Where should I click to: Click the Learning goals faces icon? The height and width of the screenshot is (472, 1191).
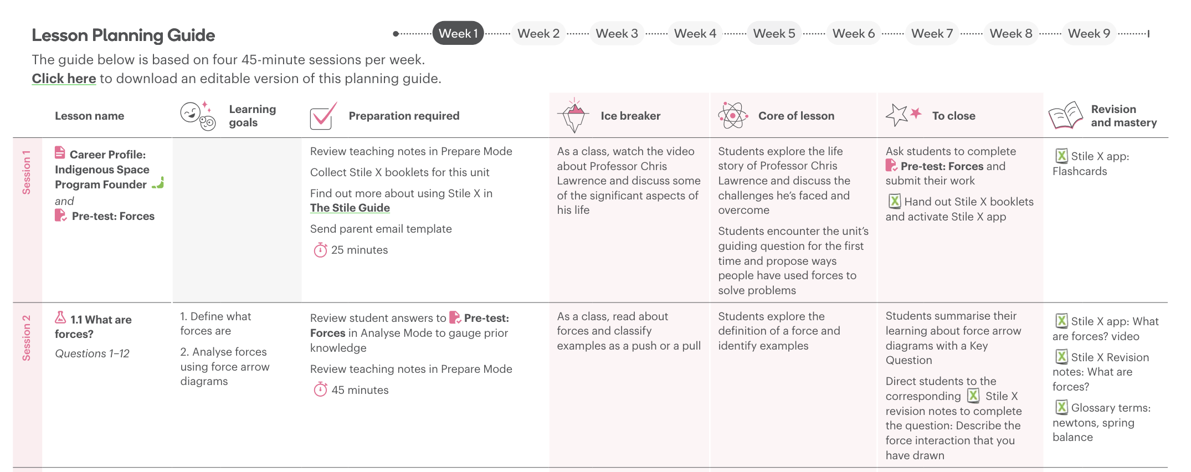click(x=198, y=116)
